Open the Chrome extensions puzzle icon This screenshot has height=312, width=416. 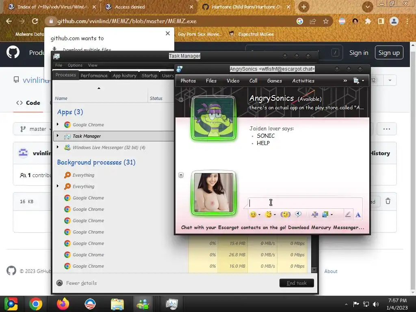[x=368, y=21]
